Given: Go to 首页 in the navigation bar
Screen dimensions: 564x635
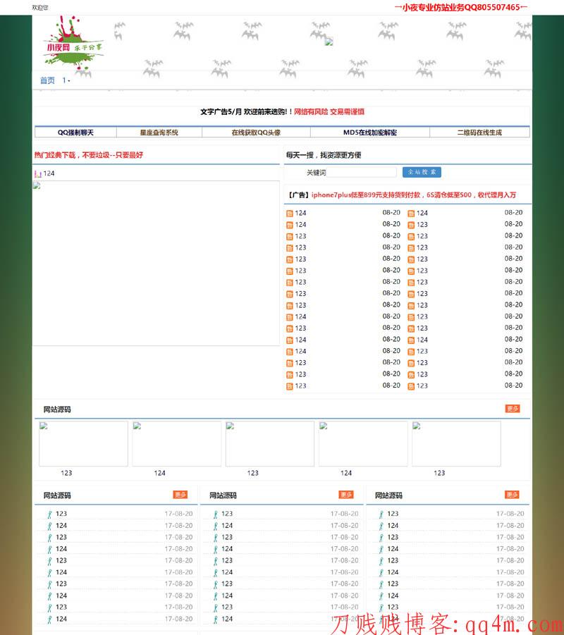Looking at the screenshot, I should coord(47,80).
